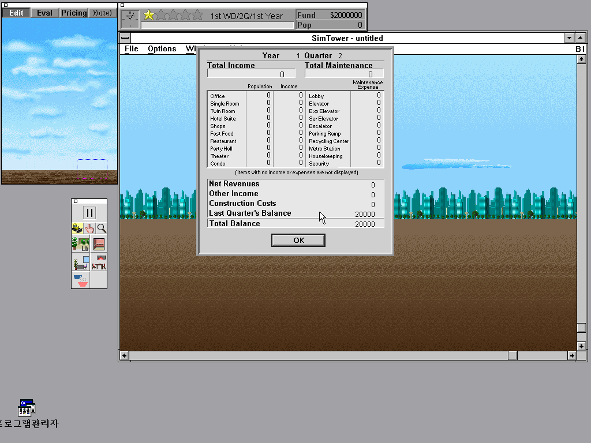Click the horizontal scrollbar left arrow
The height and width of the screenshot is (443, 591).
point(125,355)
